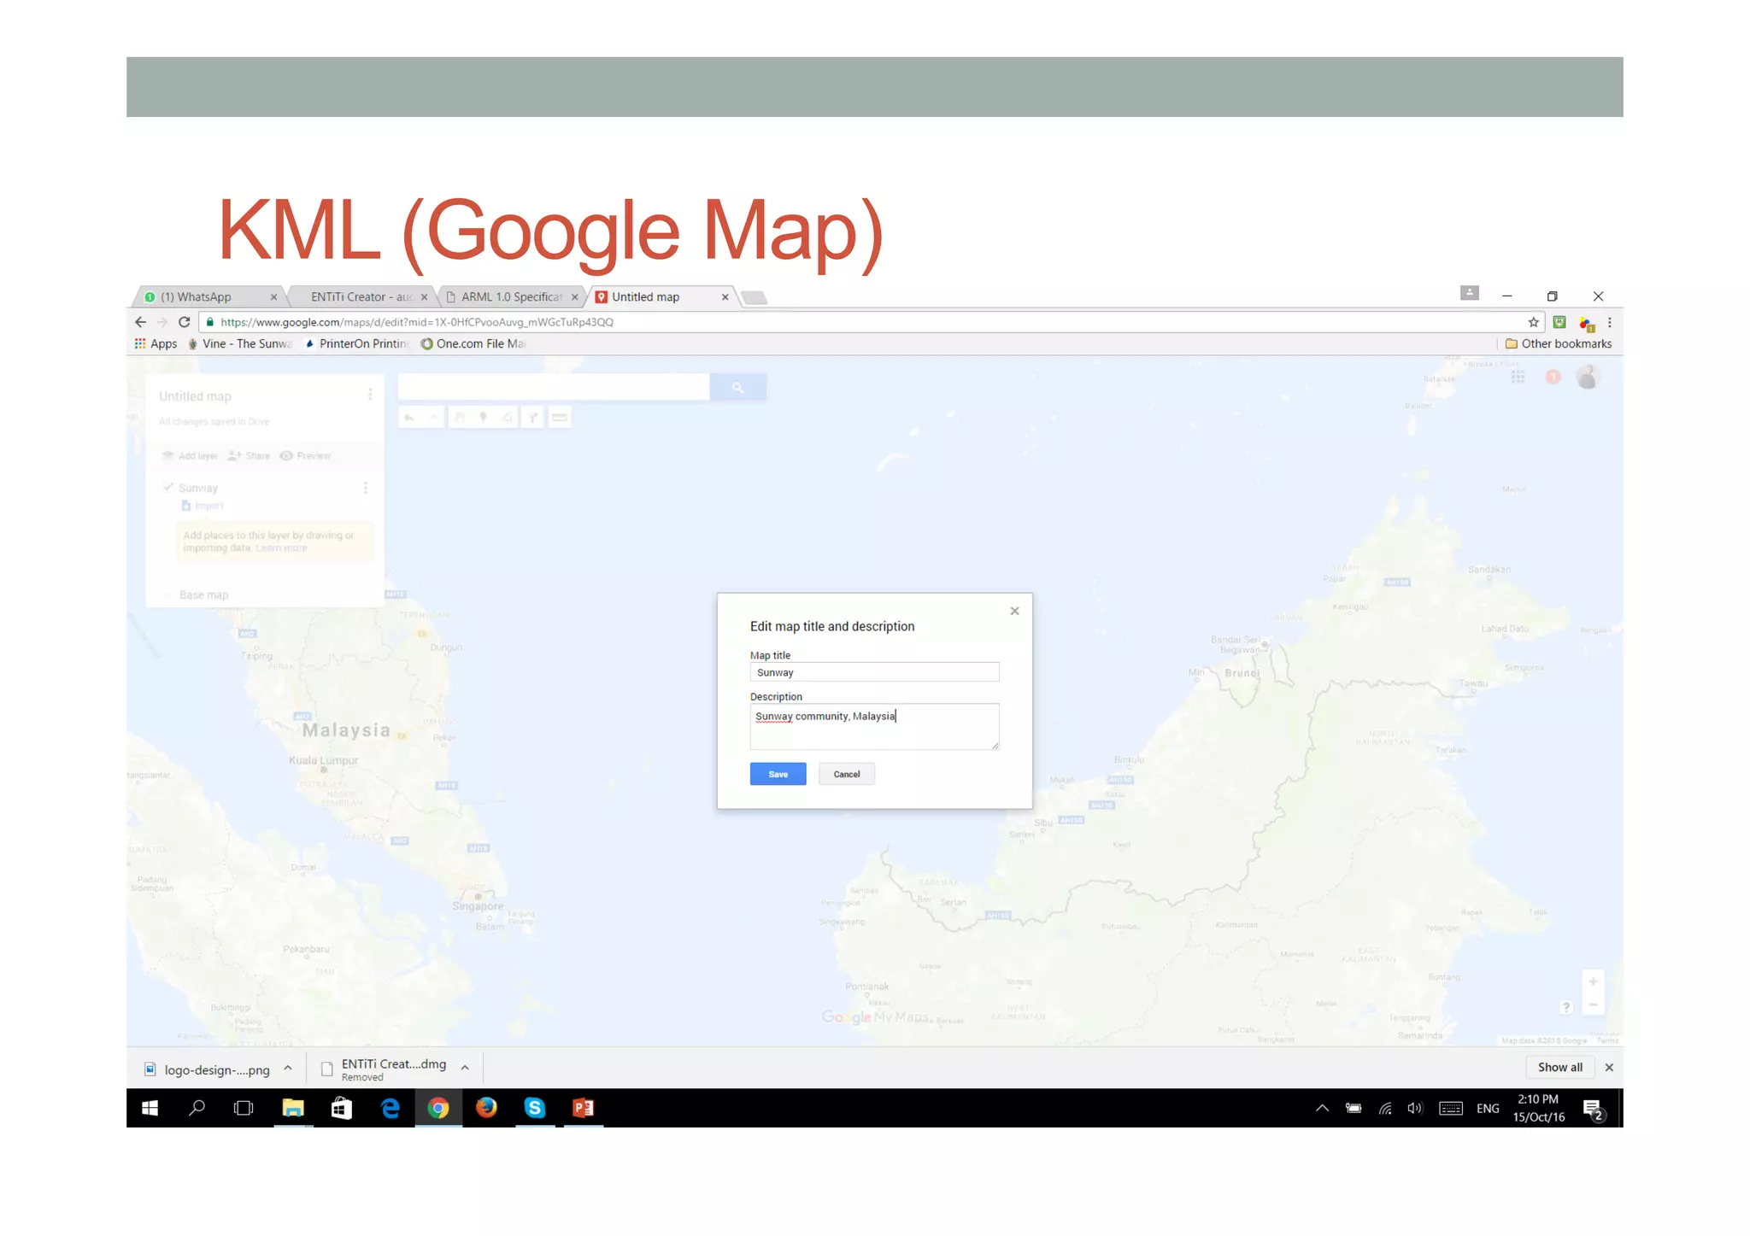The width and height of the screenshot is (1750, 1236).
Task: Close the Untitled map tab
Action: click(x=725, y=297)
